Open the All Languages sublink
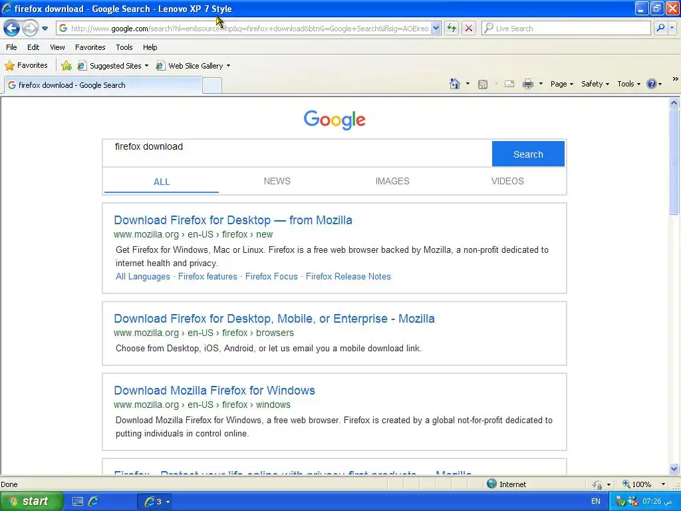681x511 pixels. click(x=142, y=276)
